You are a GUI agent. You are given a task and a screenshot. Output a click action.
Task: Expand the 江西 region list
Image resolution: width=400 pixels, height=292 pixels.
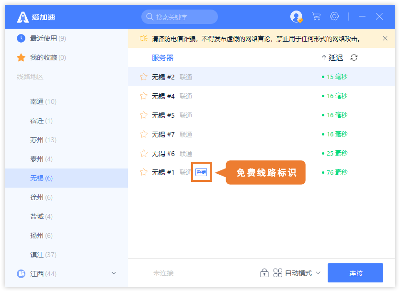(x=114, y=273)
